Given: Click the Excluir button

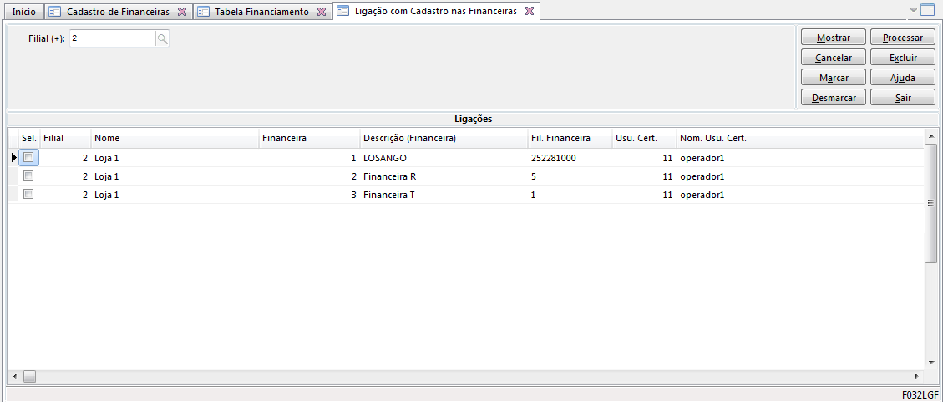Looking at the screenshot, I should pos(902,58).
